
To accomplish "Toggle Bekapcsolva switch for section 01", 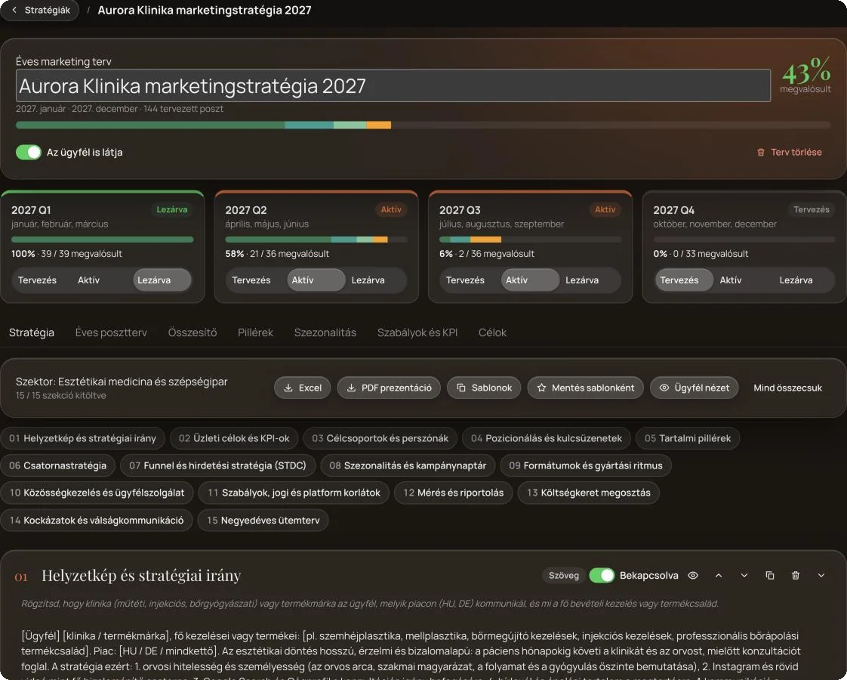I will coord(602,576).
